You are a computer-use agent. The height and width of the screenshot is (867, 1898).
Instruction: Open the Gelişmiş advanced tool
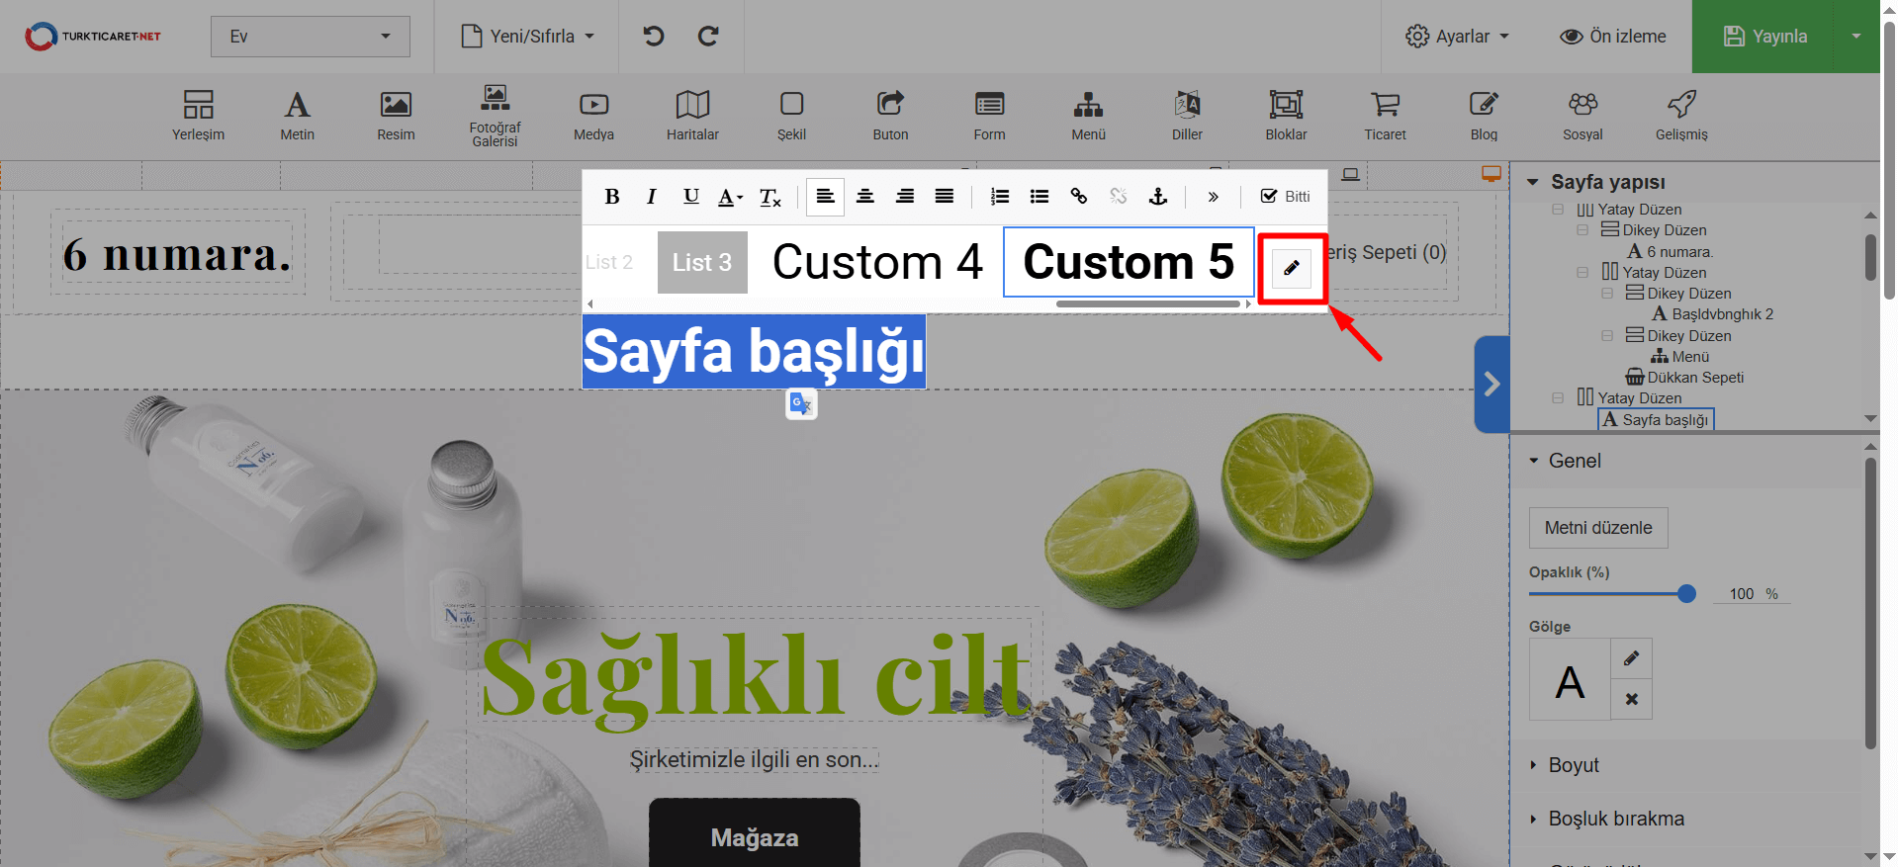(1681, 116)
